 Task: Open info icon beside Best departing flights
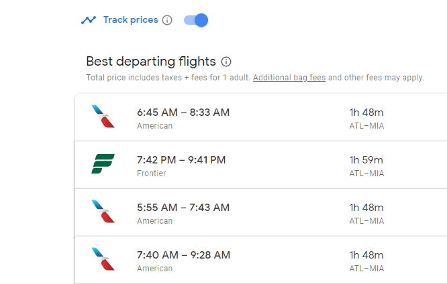[226, 62]
